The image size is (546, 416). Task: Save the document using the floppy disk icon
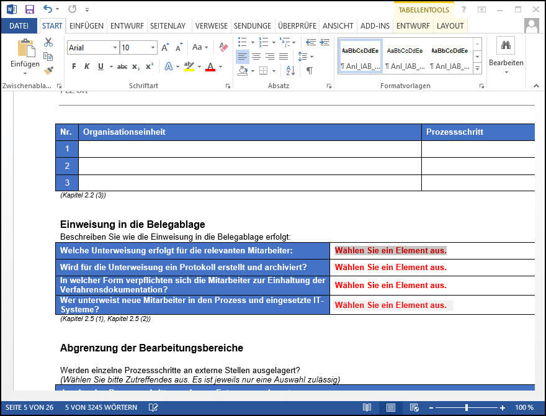pos(29,9)
